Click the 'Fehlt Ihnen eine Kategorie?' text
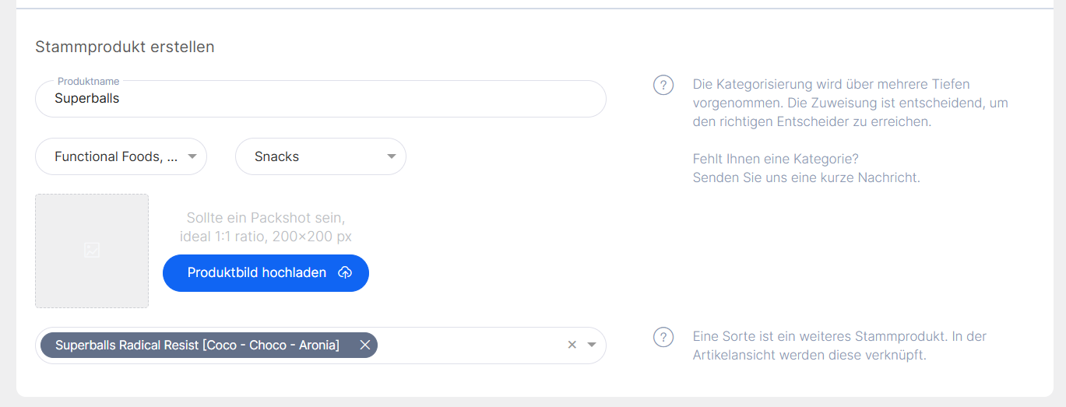1066x407 pixels. [x=775, y=159]
